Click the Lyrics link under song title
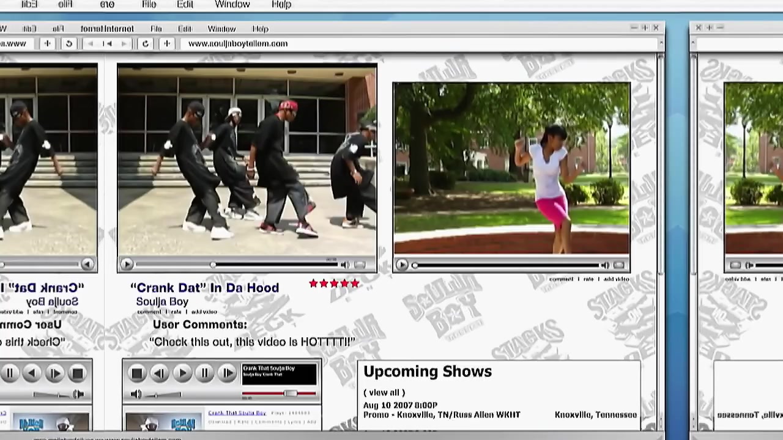 point(293,422)
